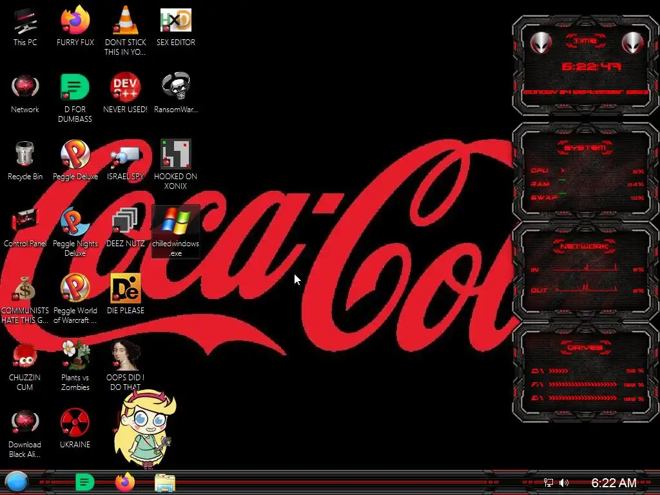Open the This PC desktop icon
Image resolution: width=660 pixels, height=495 pixels.
point(25,26)
